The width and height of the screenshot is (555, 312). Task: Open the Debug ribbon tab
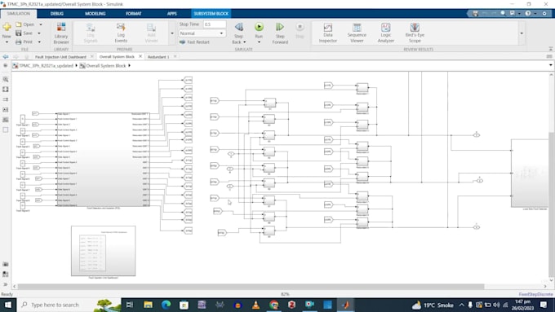click(x=56, y=13)
